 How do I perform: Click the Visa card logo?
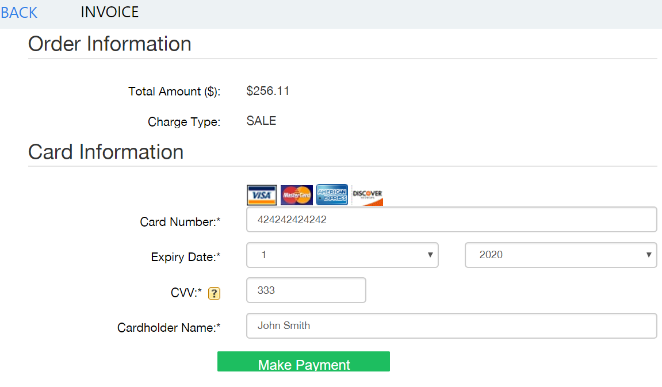coord(262,196)
